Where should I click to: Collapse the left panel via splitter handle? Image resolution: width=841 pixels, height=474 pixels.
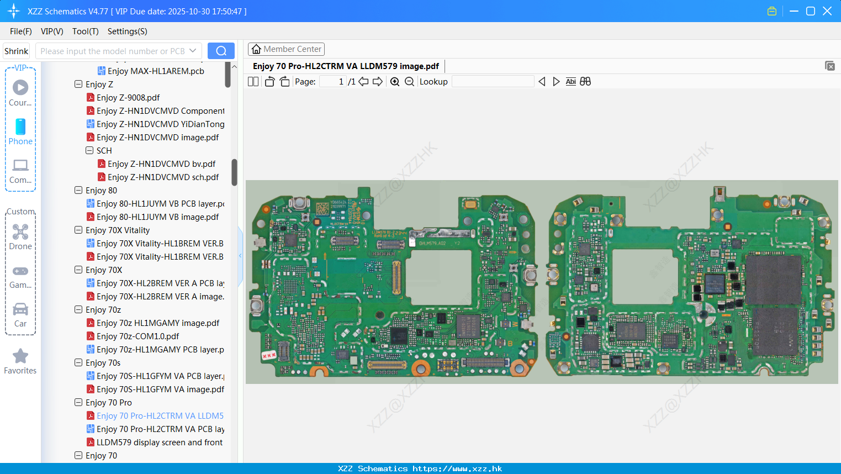(240, 256)
